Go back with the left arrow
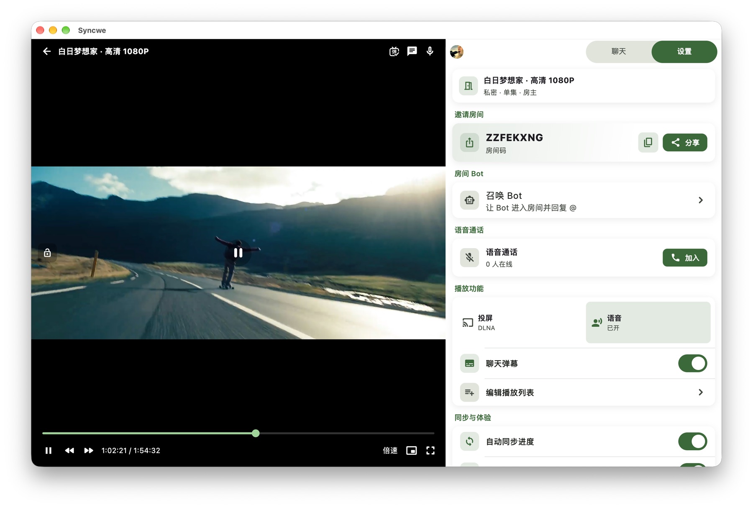Viewport: 753px width, 508px height. [x=46, y=51]
